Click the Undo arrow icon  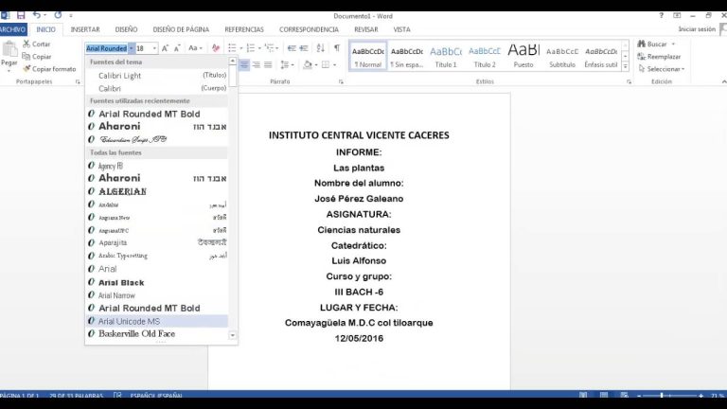coord(37,15)
